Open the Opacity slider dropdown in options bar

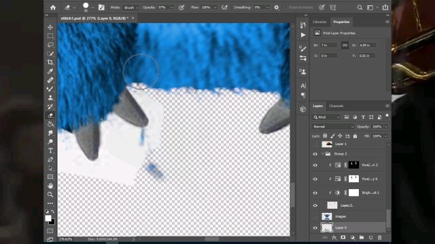172,7
